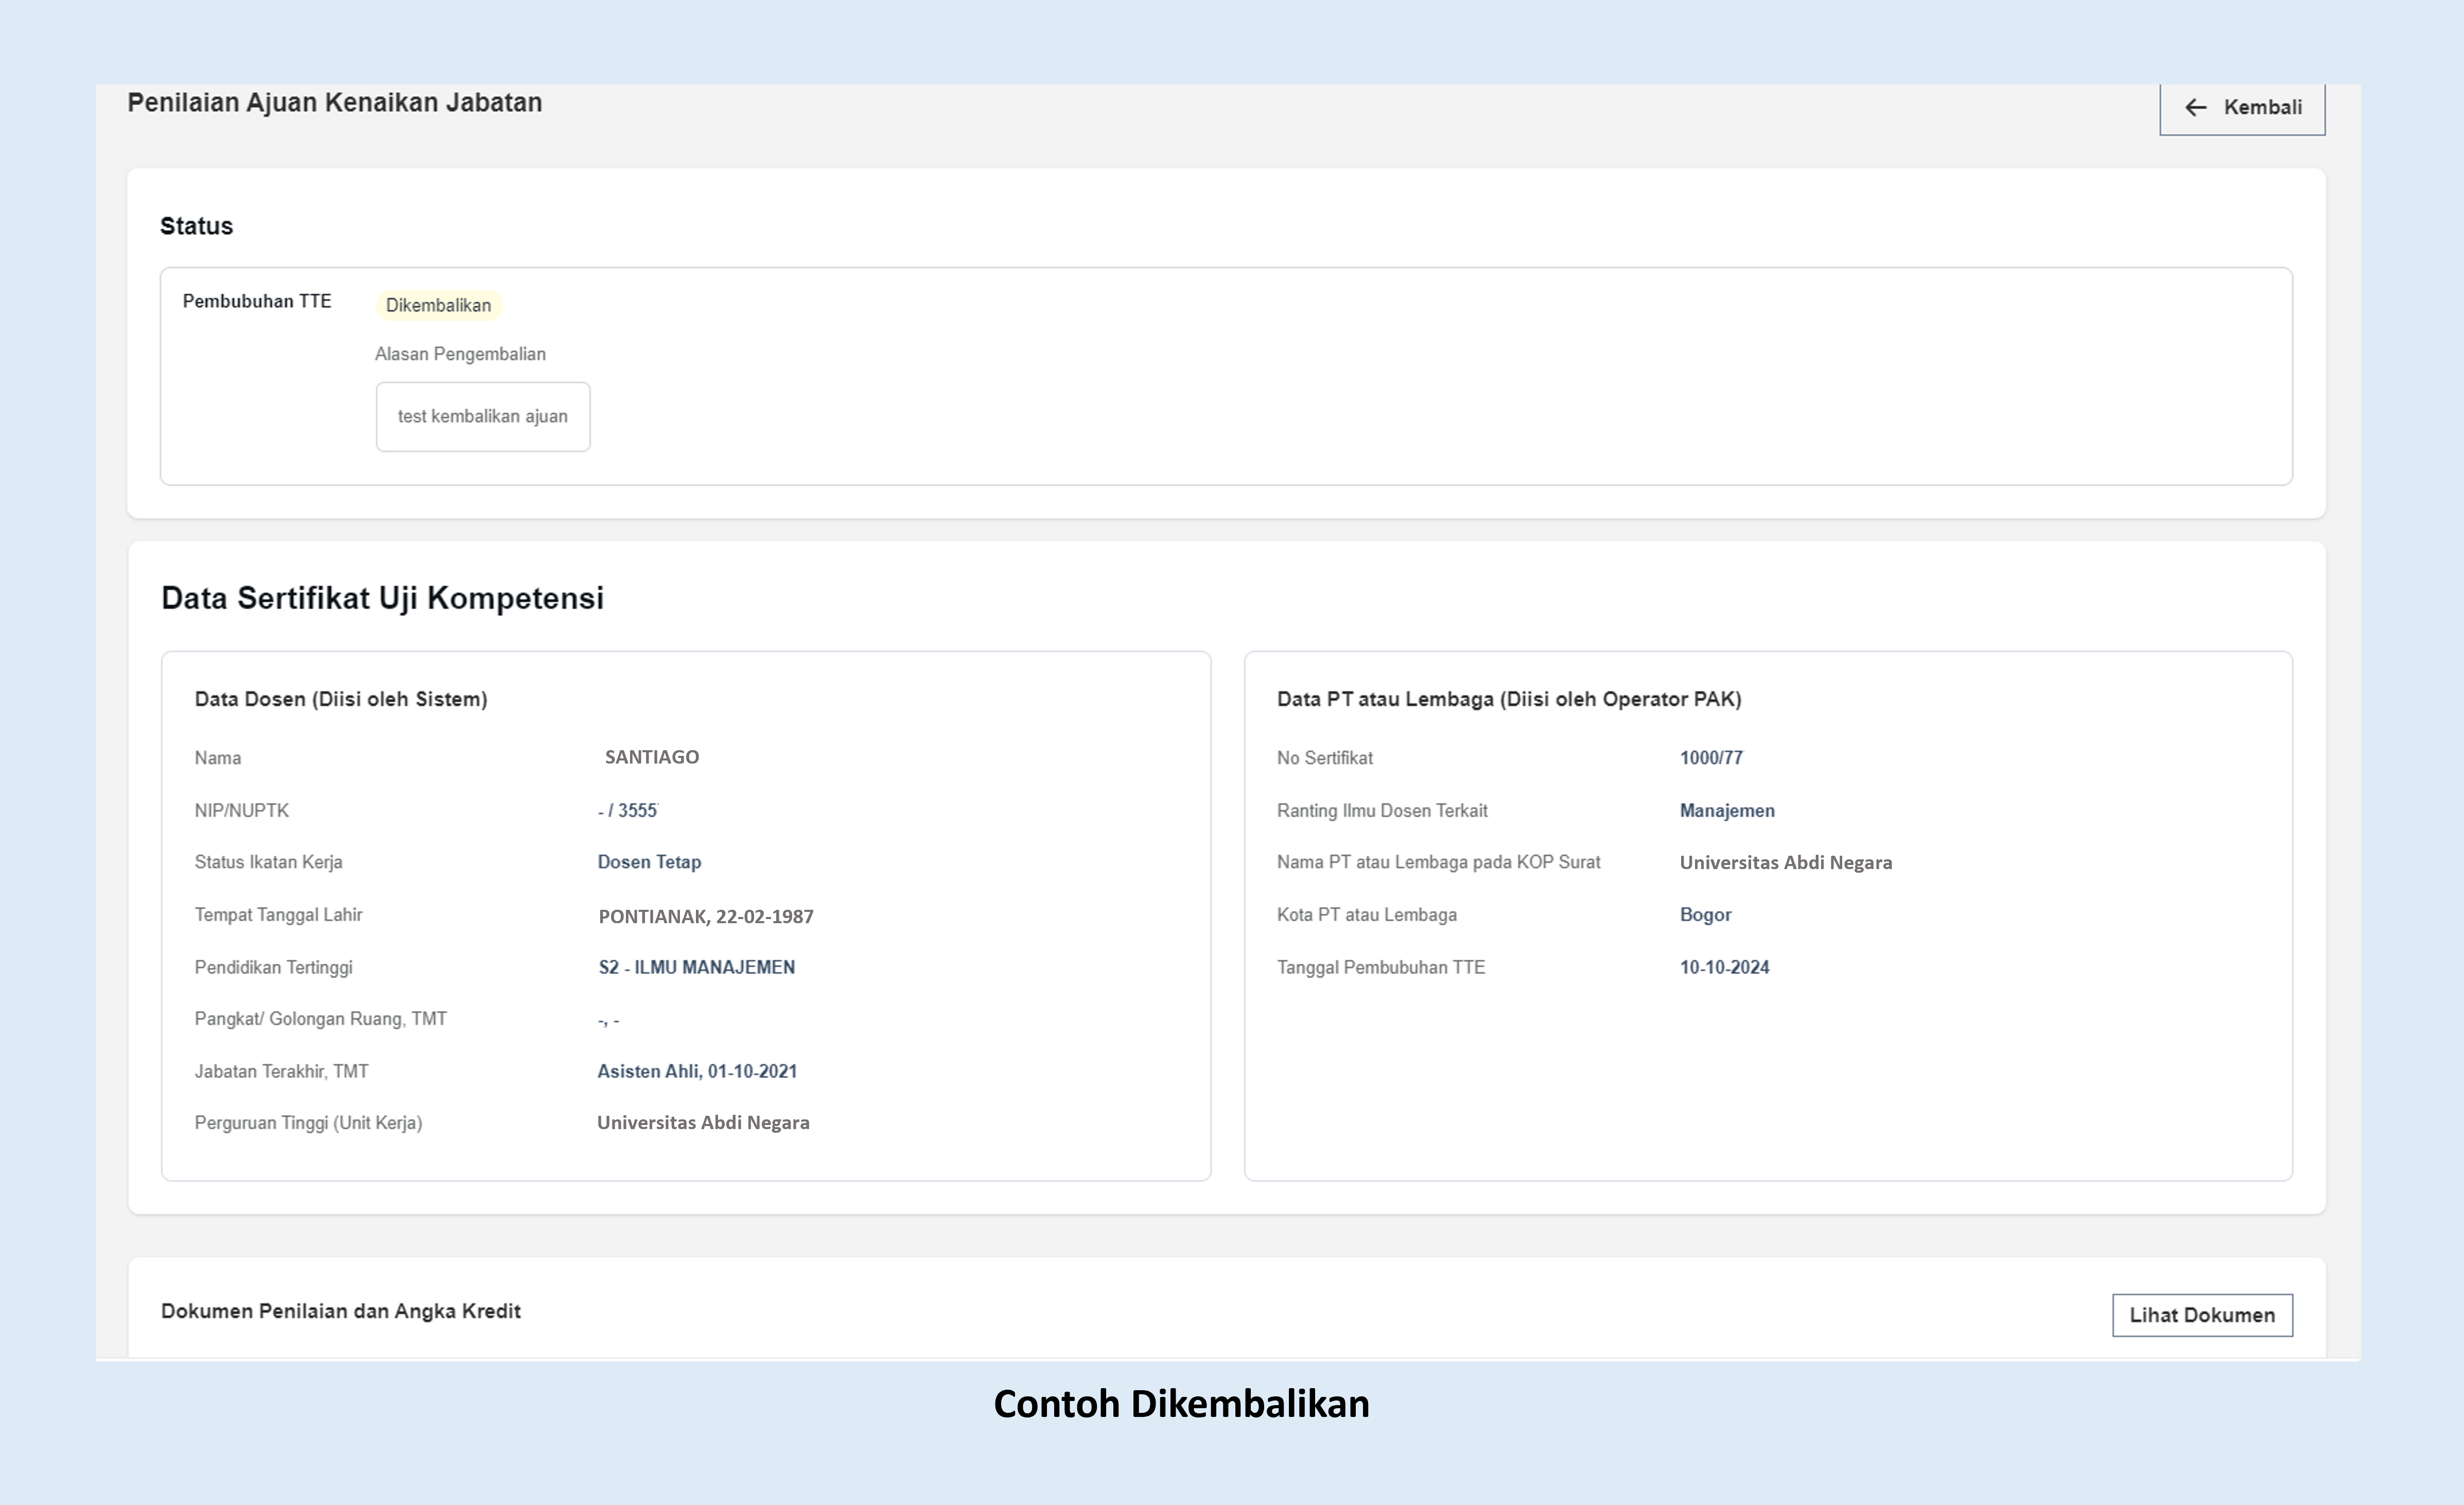Click 'Data PT atau Lembaga' panel heading
This screenshot has width=2464, height=1505.
pyautogui.click(x=1509, y=699)
